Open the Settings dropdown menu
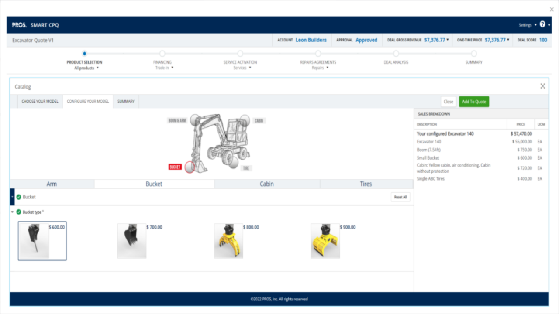Viewport: 559px width, 314px height. [x=528, y=25]
